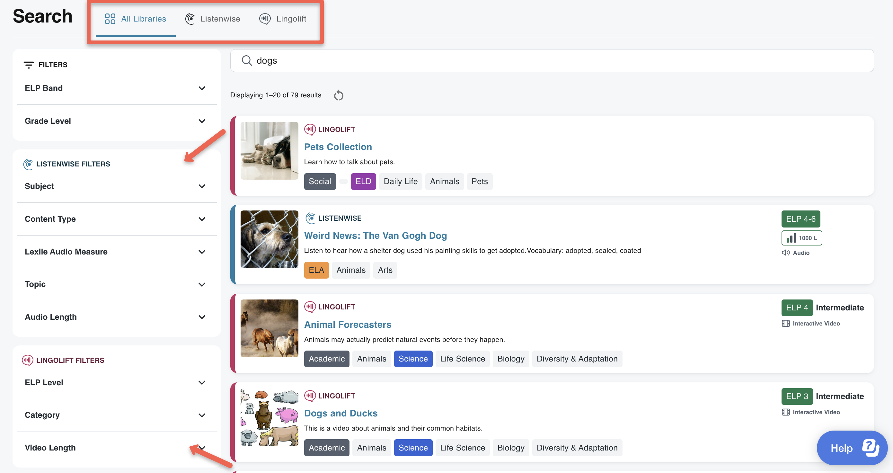Viewport: 893px width, 473px height.
Task: Open the Animal Forecasters result
Action: [x=348, y=325]
